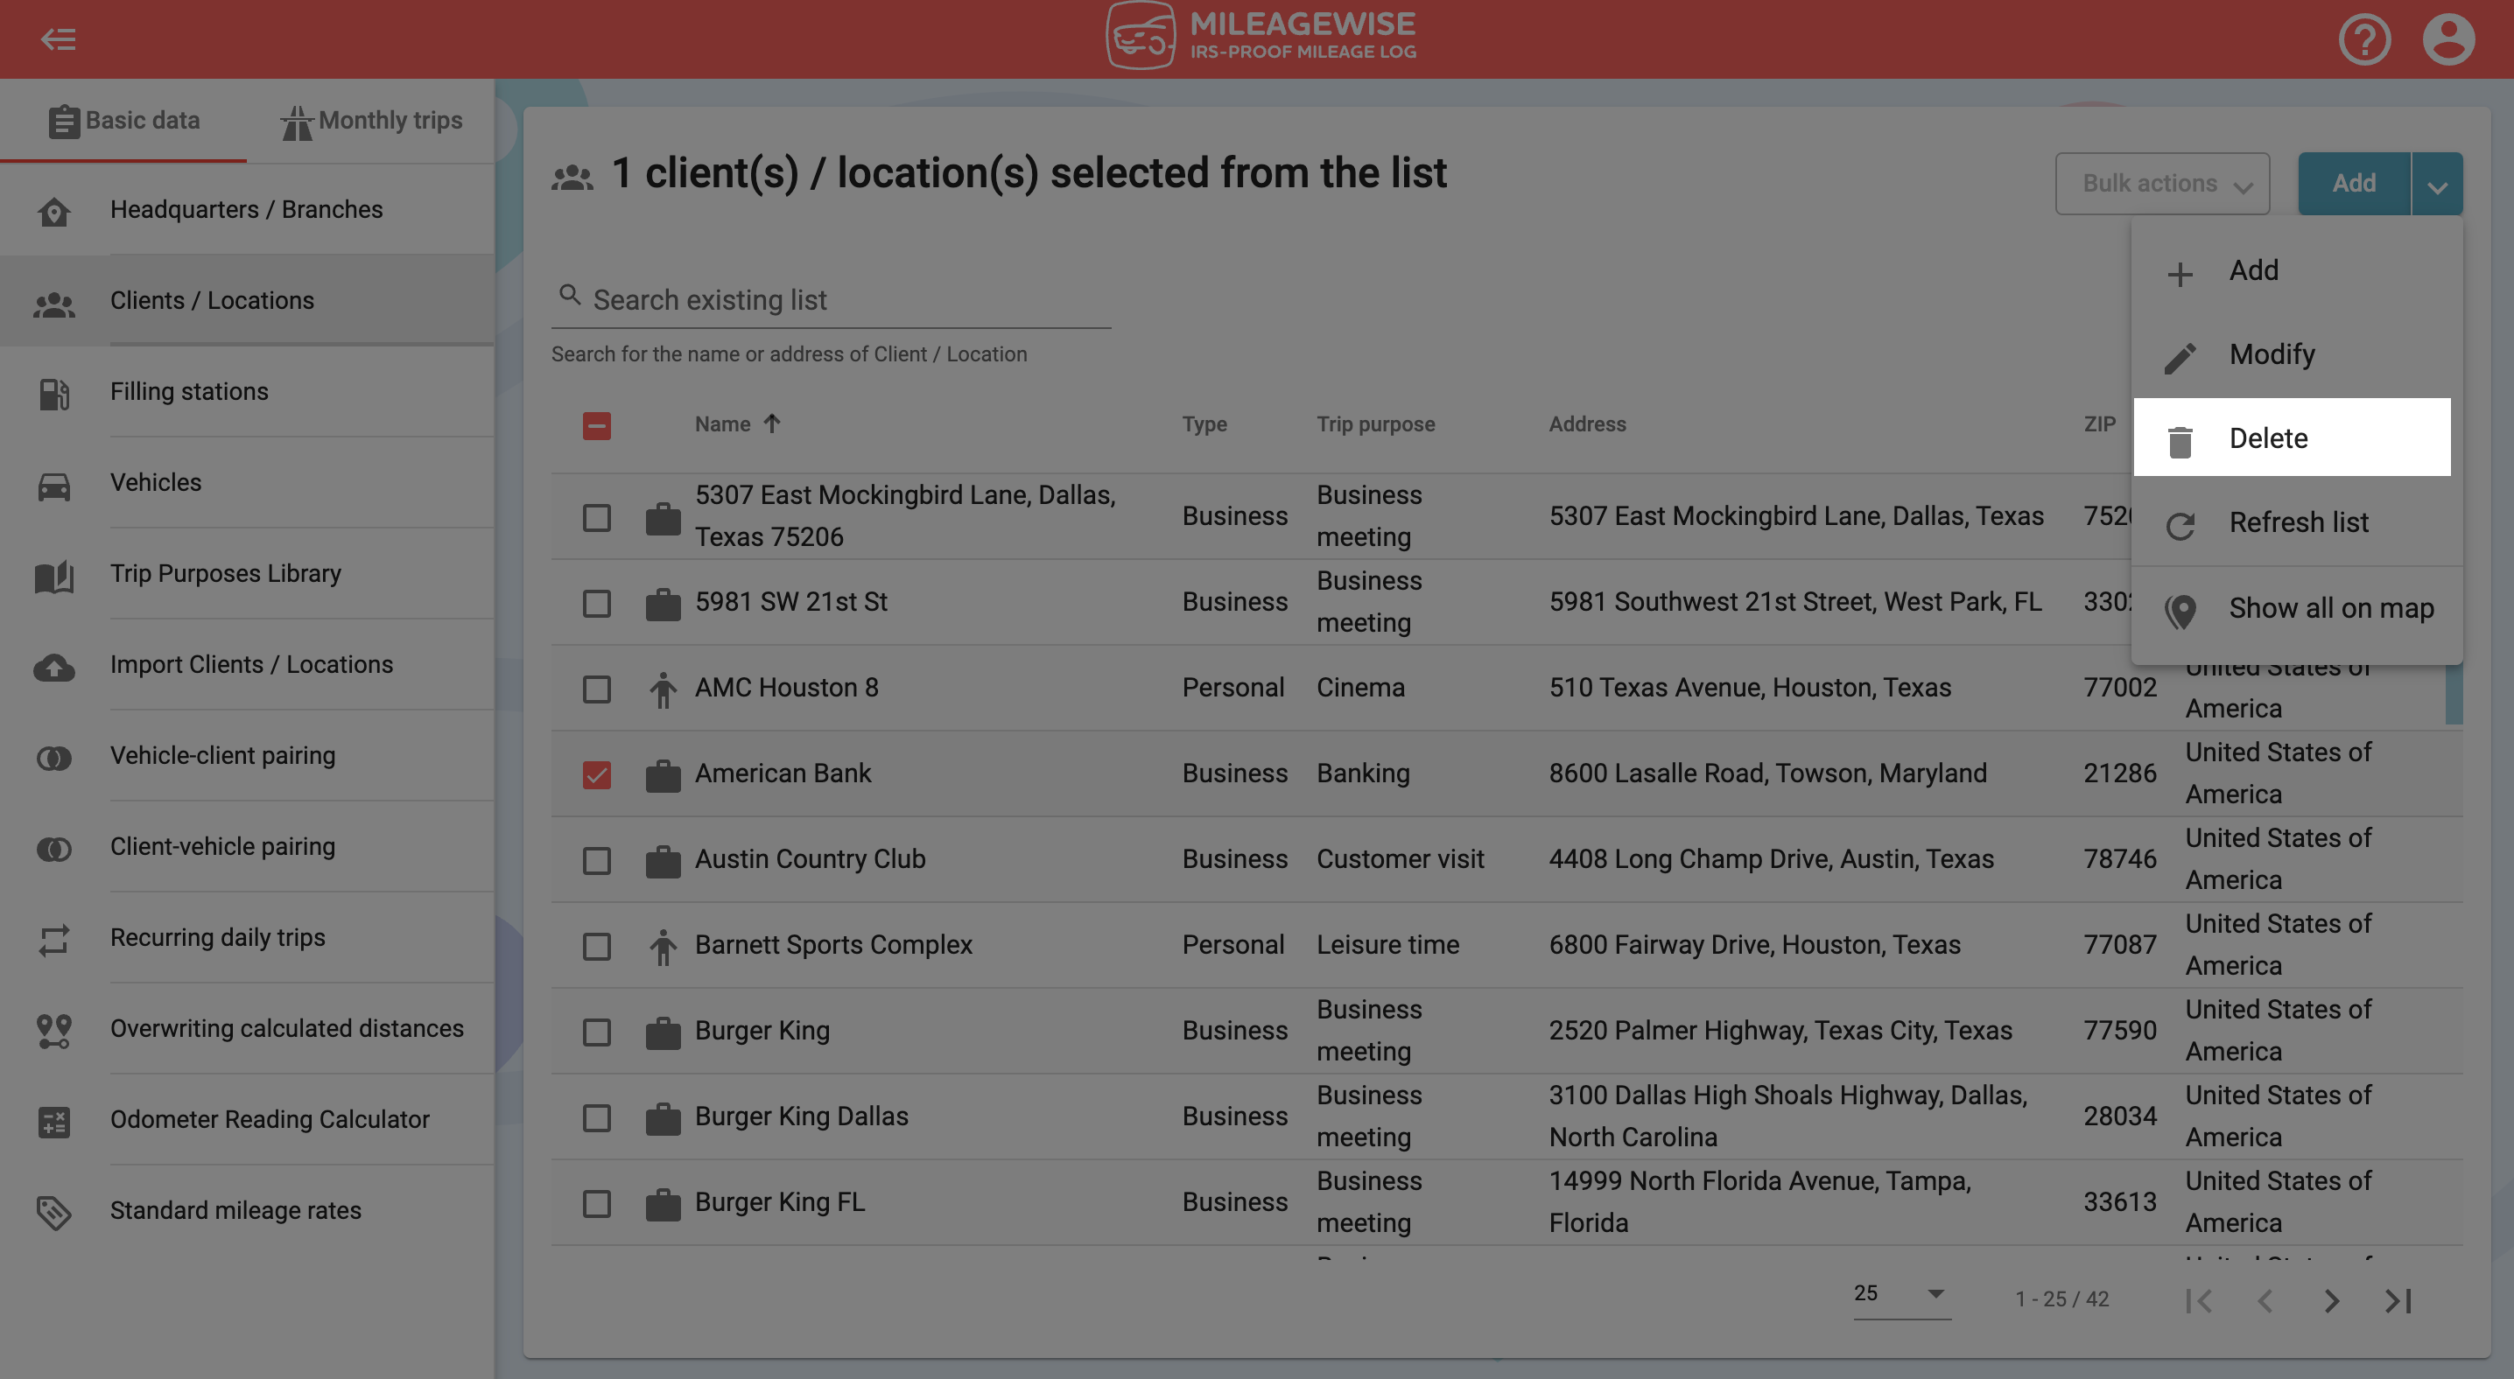Choose Modify from the dropdown menu
Screen dimensions: 2514x1379
[x=2296, y=355]
